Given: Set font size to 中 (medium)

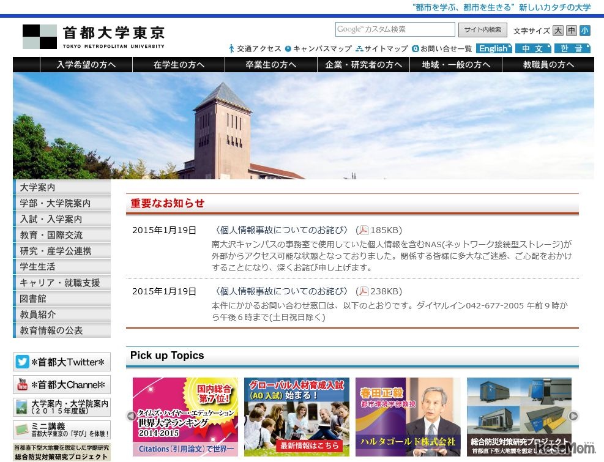Looking at the screenshot, I should click(571, 31).
